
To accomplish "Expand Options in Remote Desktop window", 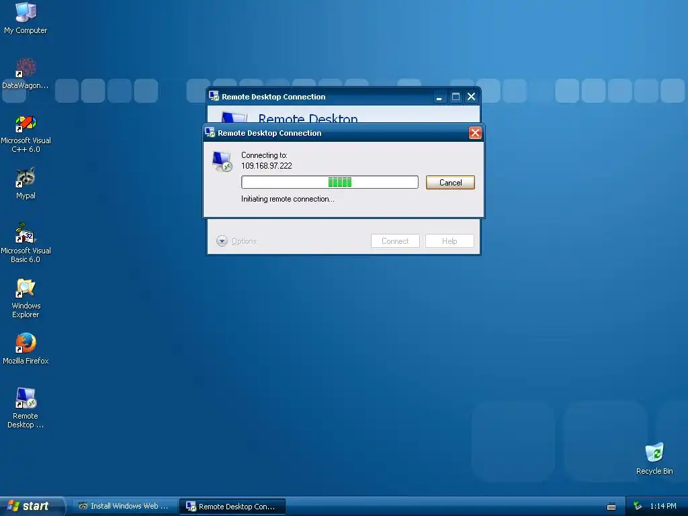I will point(236,241).
